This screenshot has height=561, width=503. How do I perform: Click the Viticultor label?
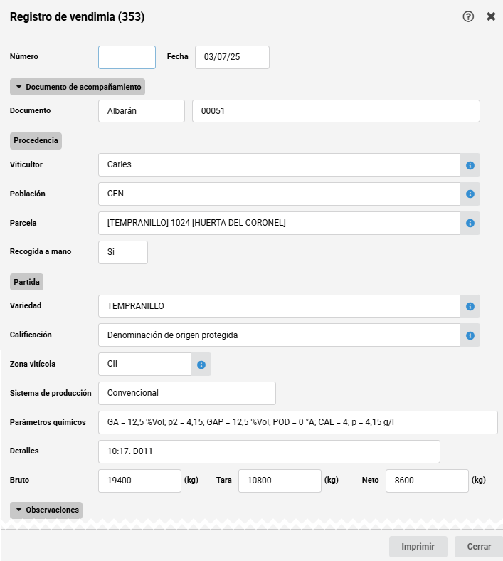pos(26,164)
